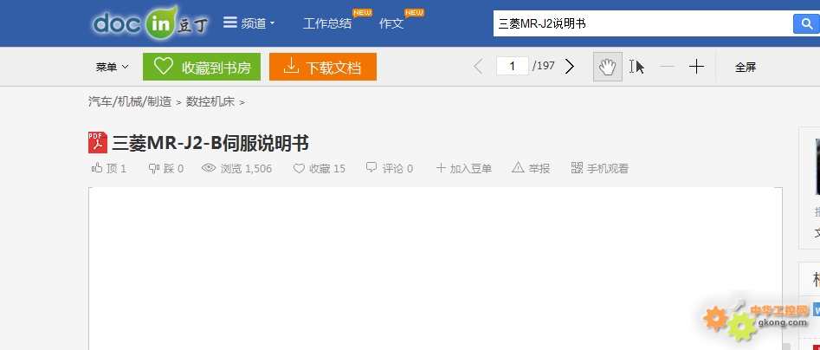Open 评论 0 comments

coord(390,168)
